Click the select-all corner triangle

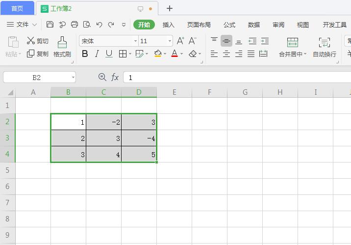pyautogui.click(x=10, y=92)
